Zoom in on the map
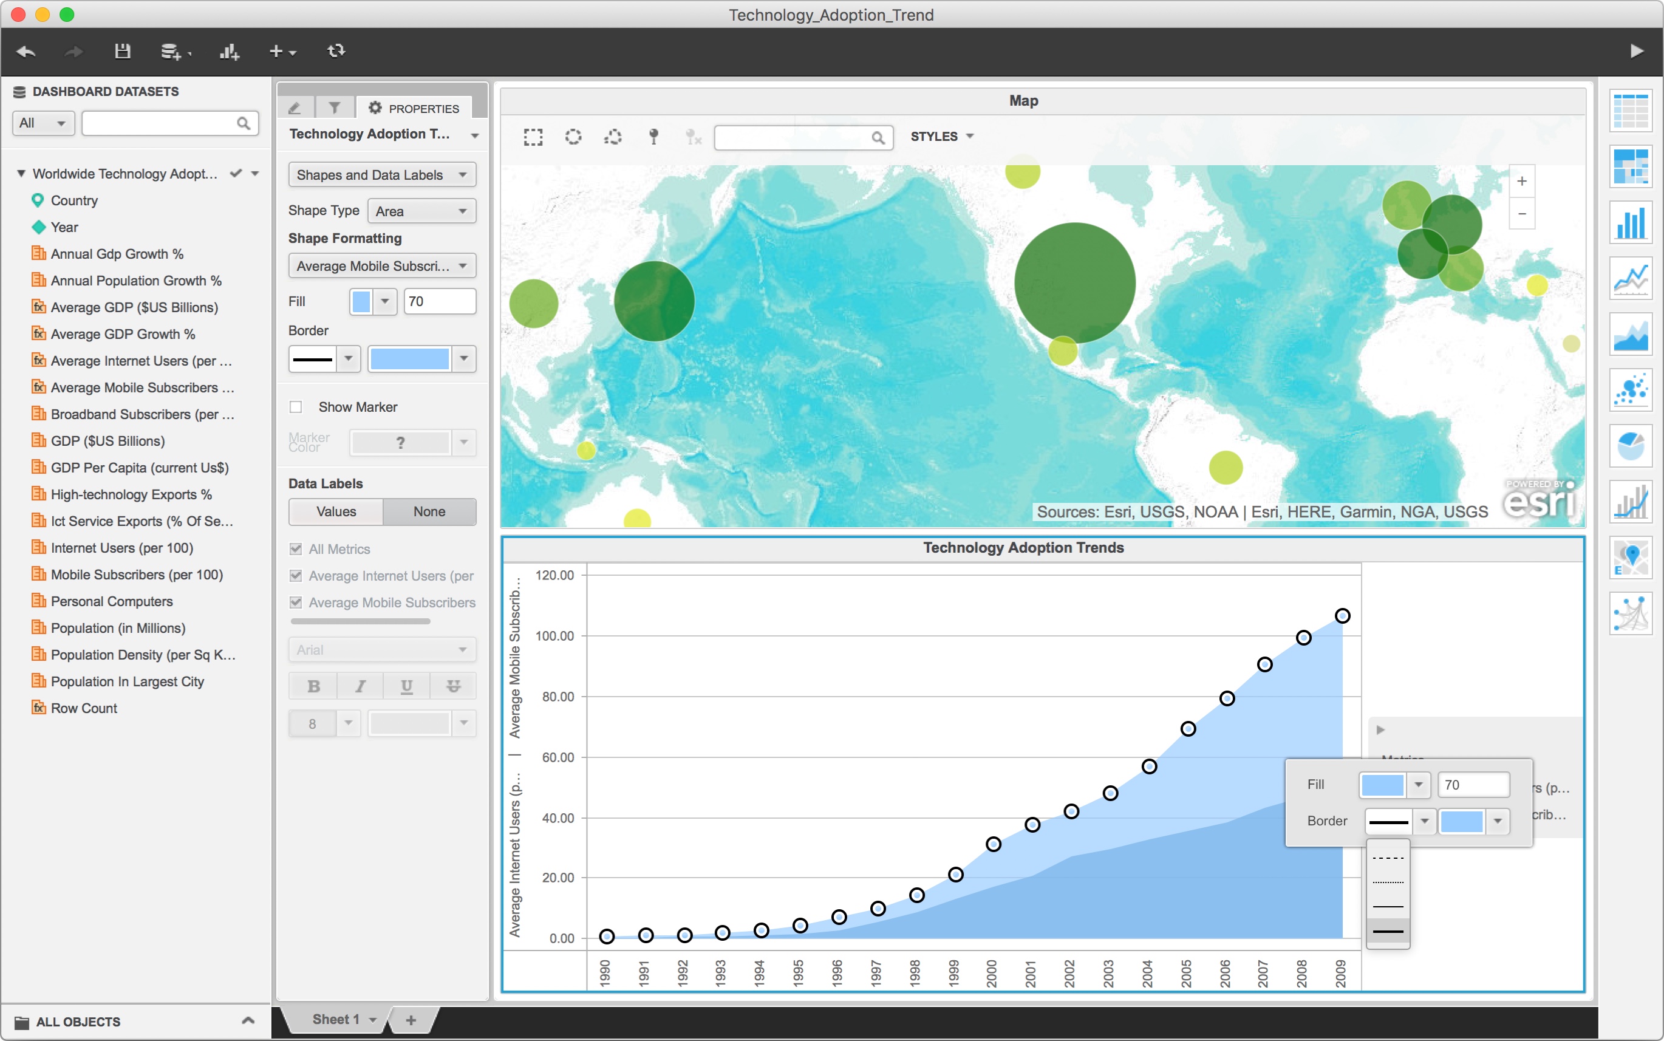Screen dimensions: 1664x1041 [x=1521, y=181]
